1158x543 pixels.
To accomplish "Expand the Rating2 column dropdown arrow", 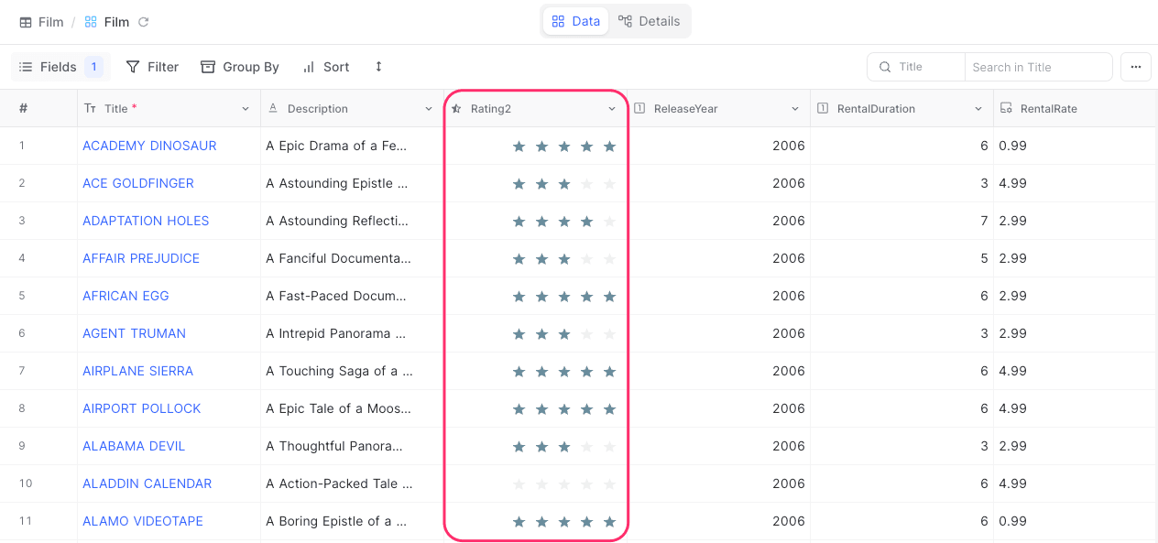I will click(612, 109).
